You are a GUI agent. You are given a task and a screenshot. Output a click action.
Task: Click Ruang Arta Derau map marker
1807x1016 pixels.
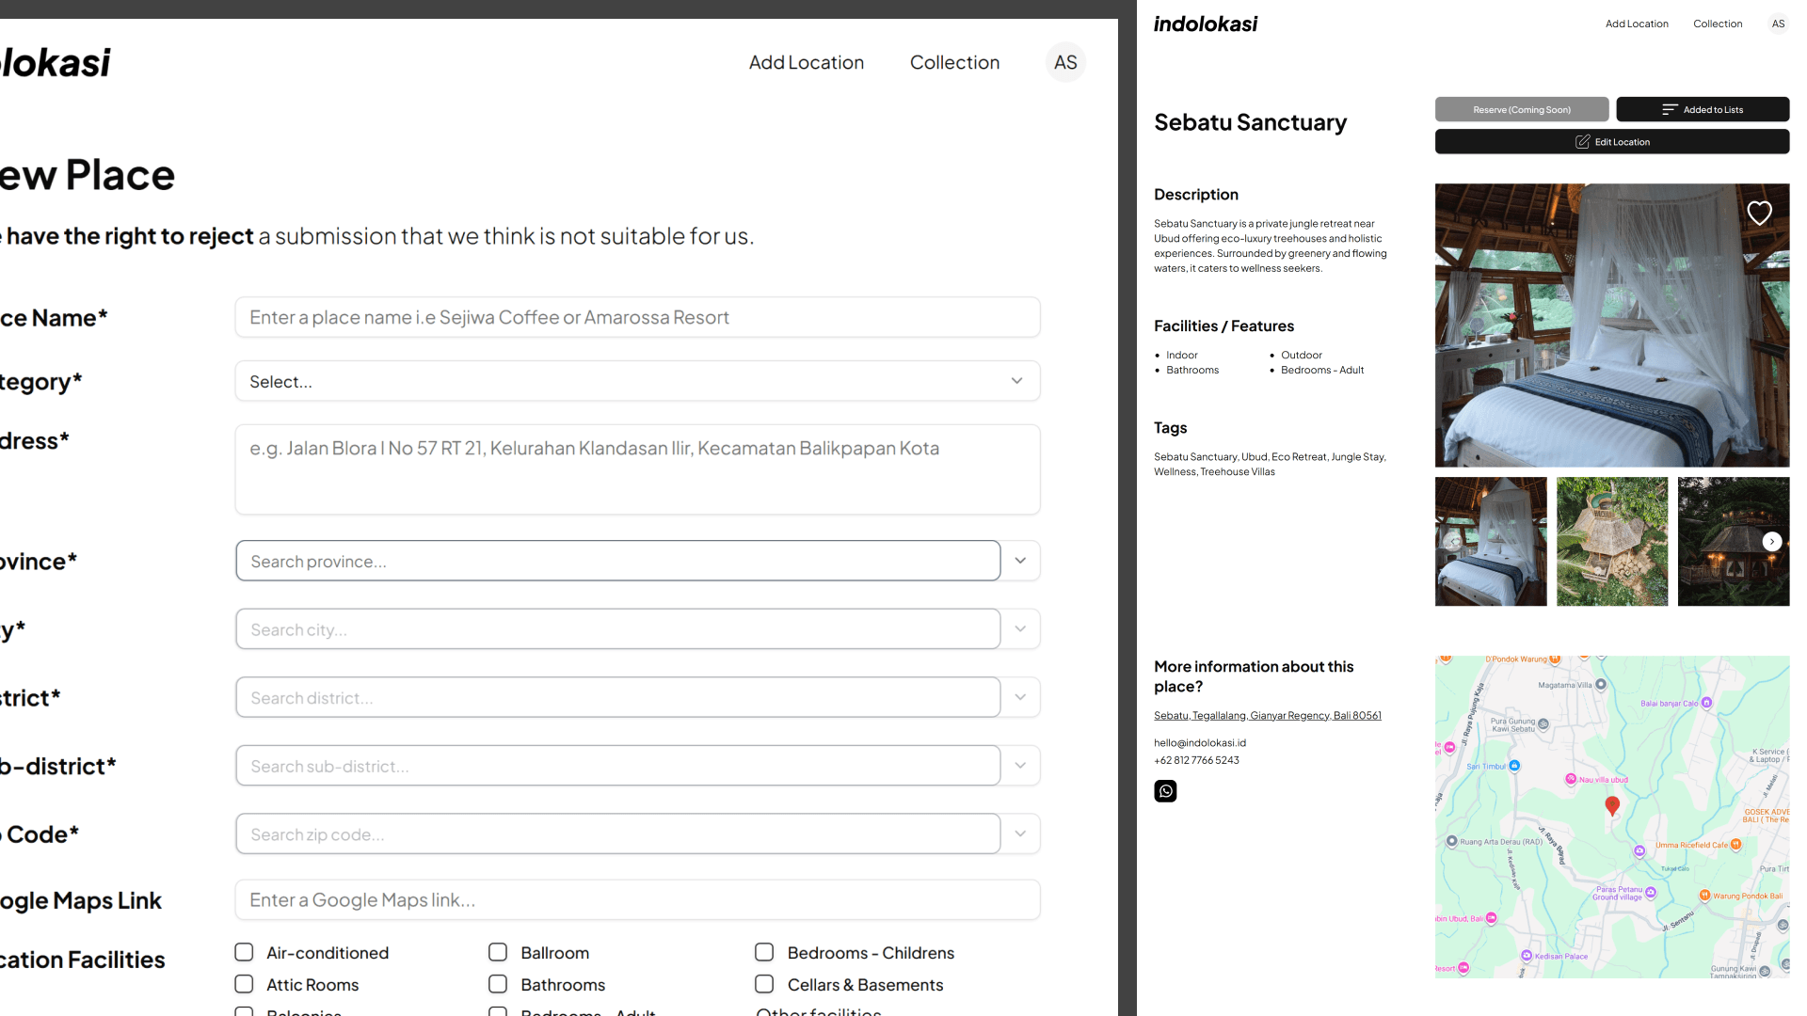pos(1452,841)
